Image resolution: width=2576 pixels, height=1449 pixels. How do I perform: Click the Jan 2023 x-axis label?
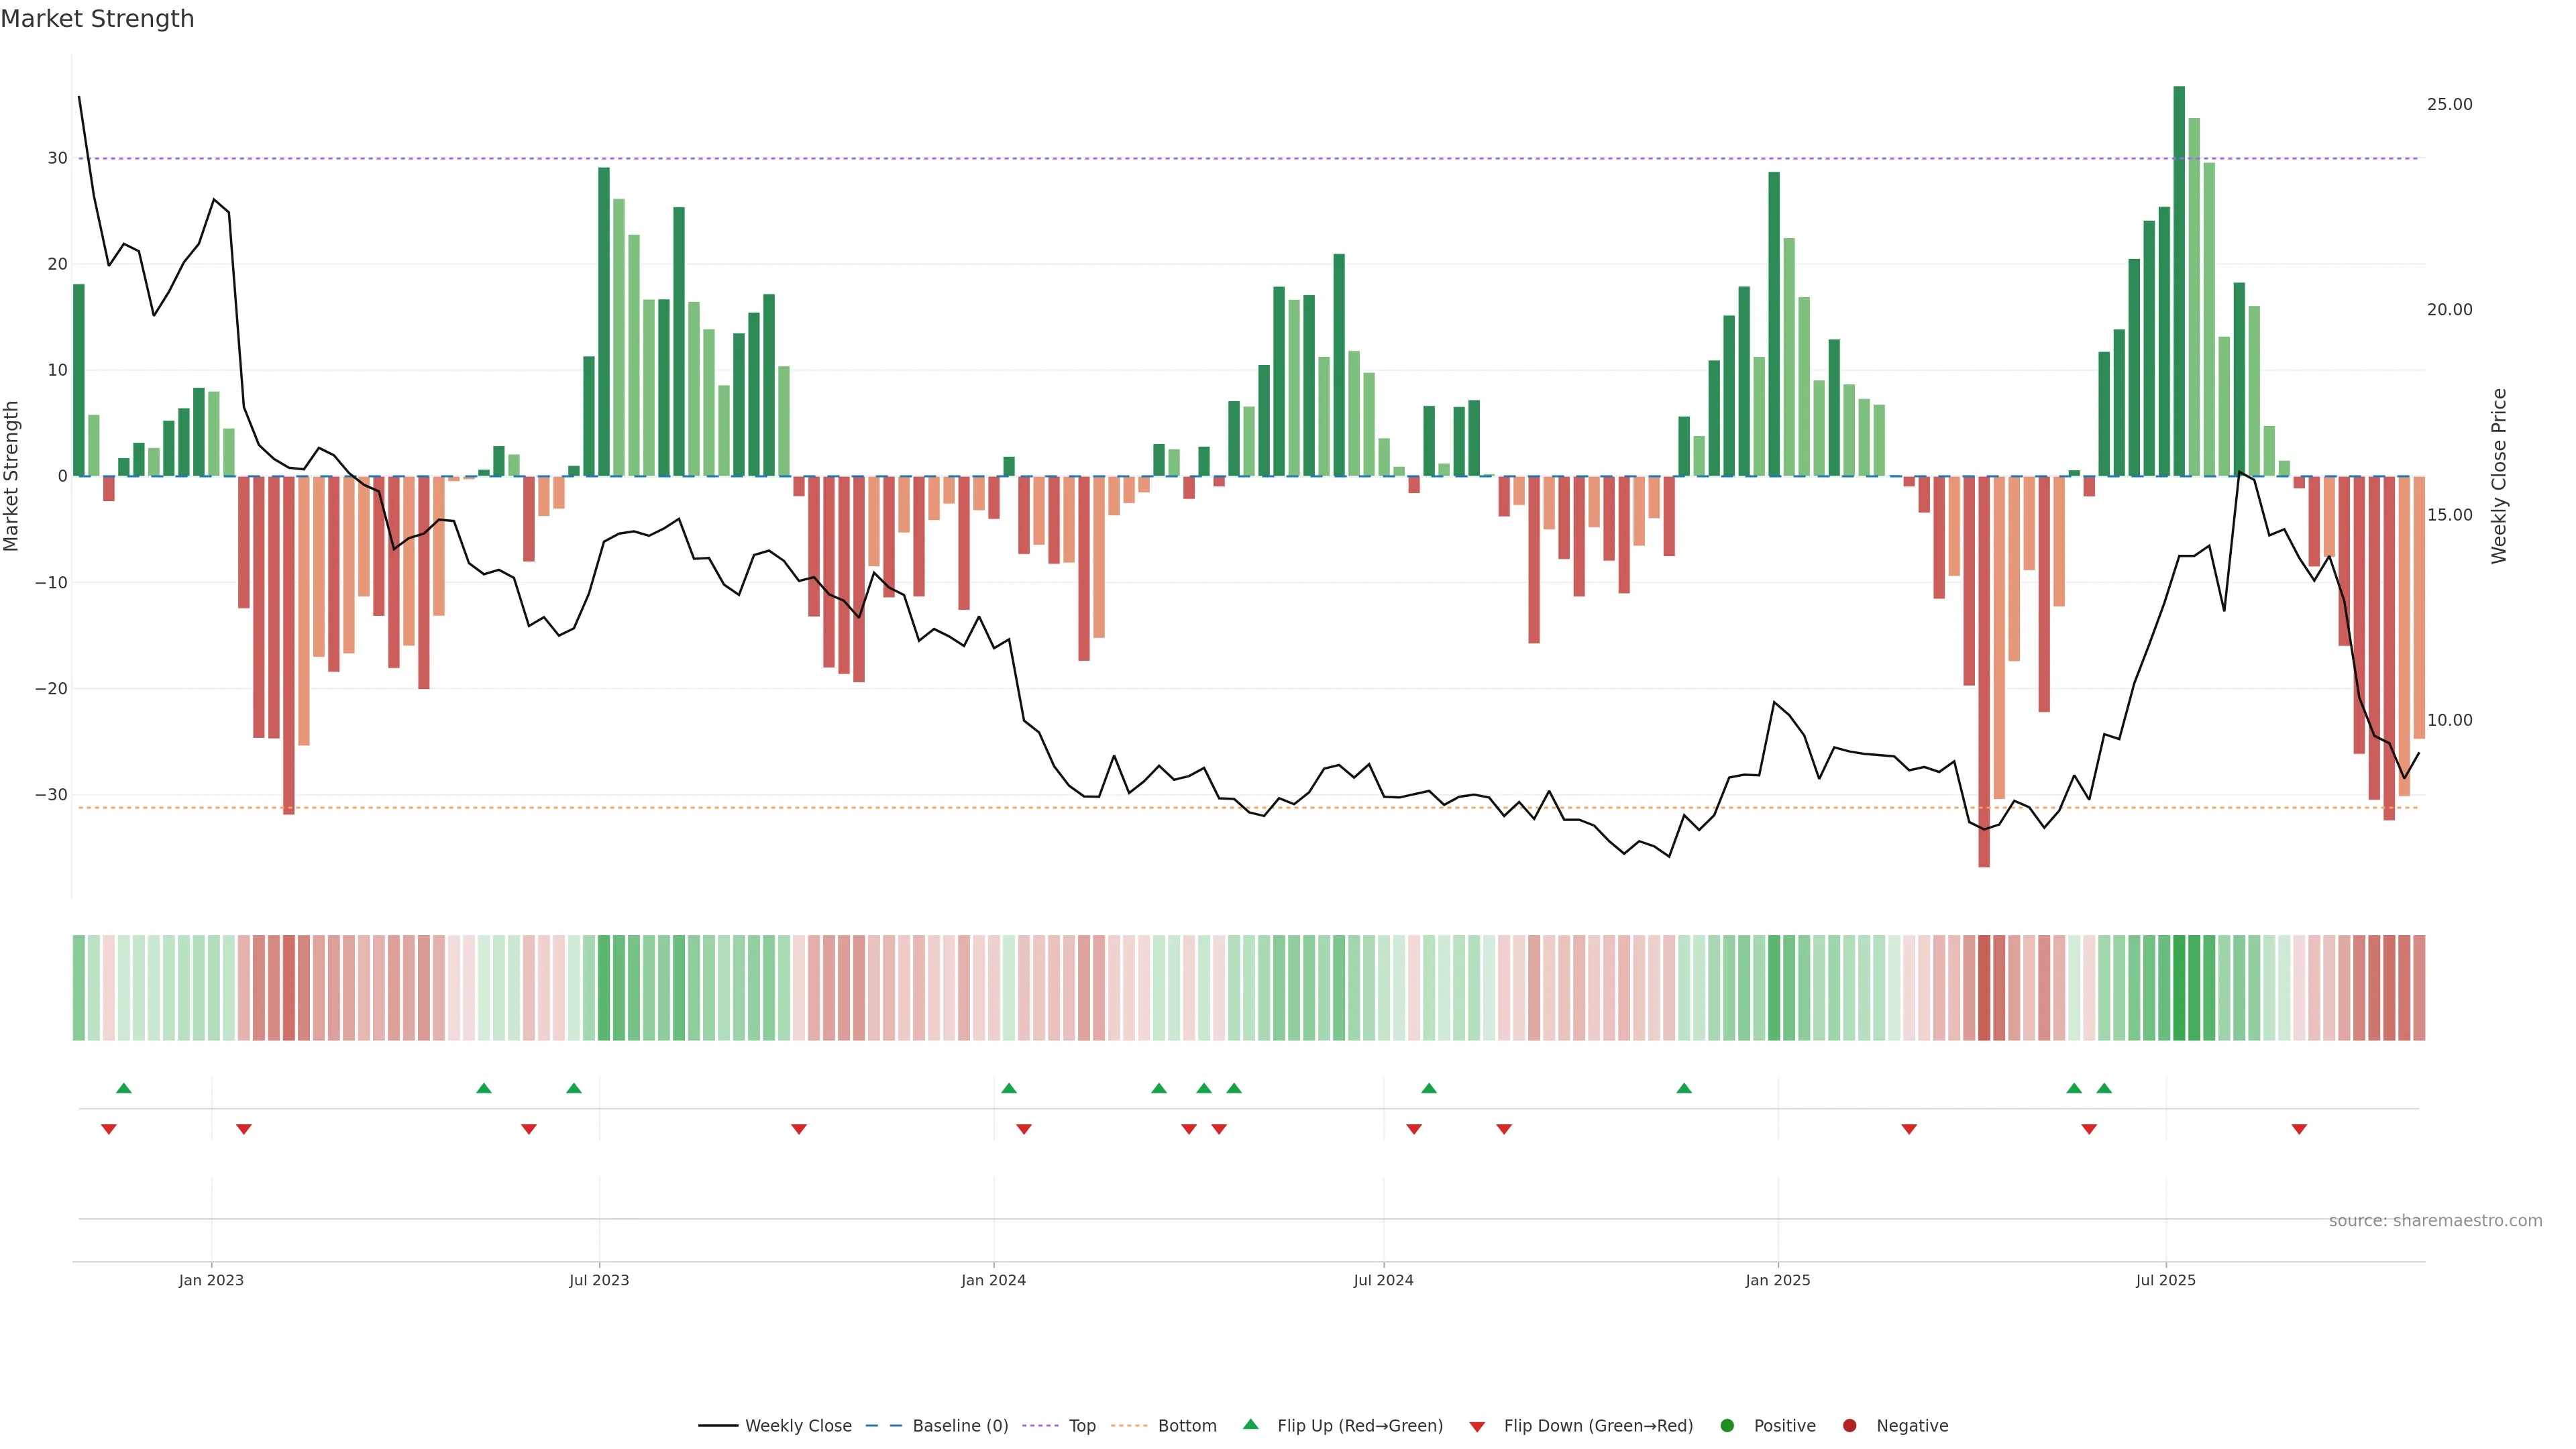point(211,1280)
